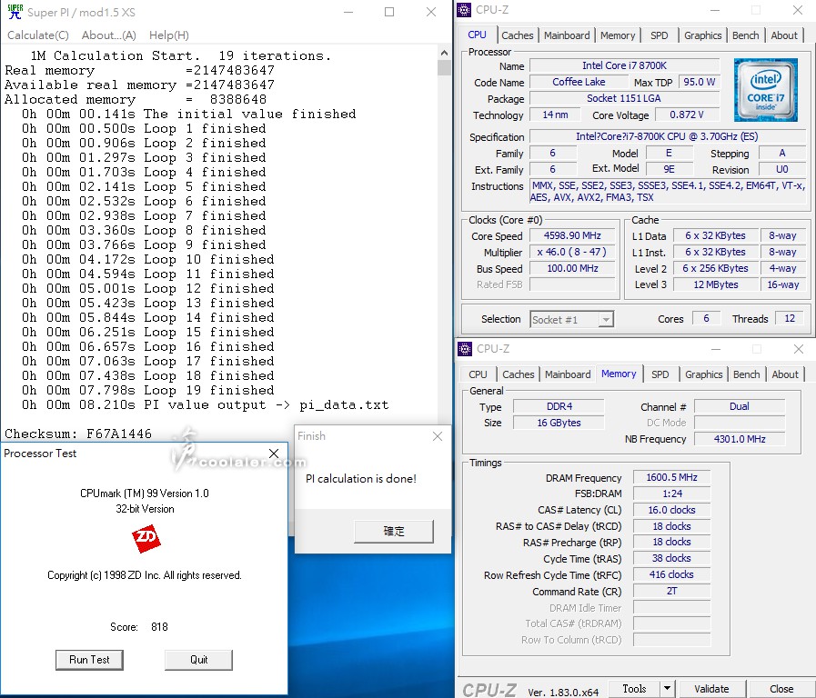Click the Level 3 cache value 12 MBytes
The width and height of the screenshot is (816, 698).
coord(716,284)
